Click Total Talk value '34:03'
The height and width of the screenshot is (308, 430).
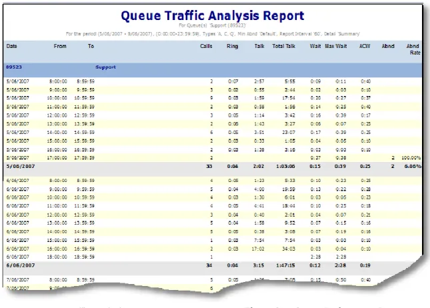(289, 249)
